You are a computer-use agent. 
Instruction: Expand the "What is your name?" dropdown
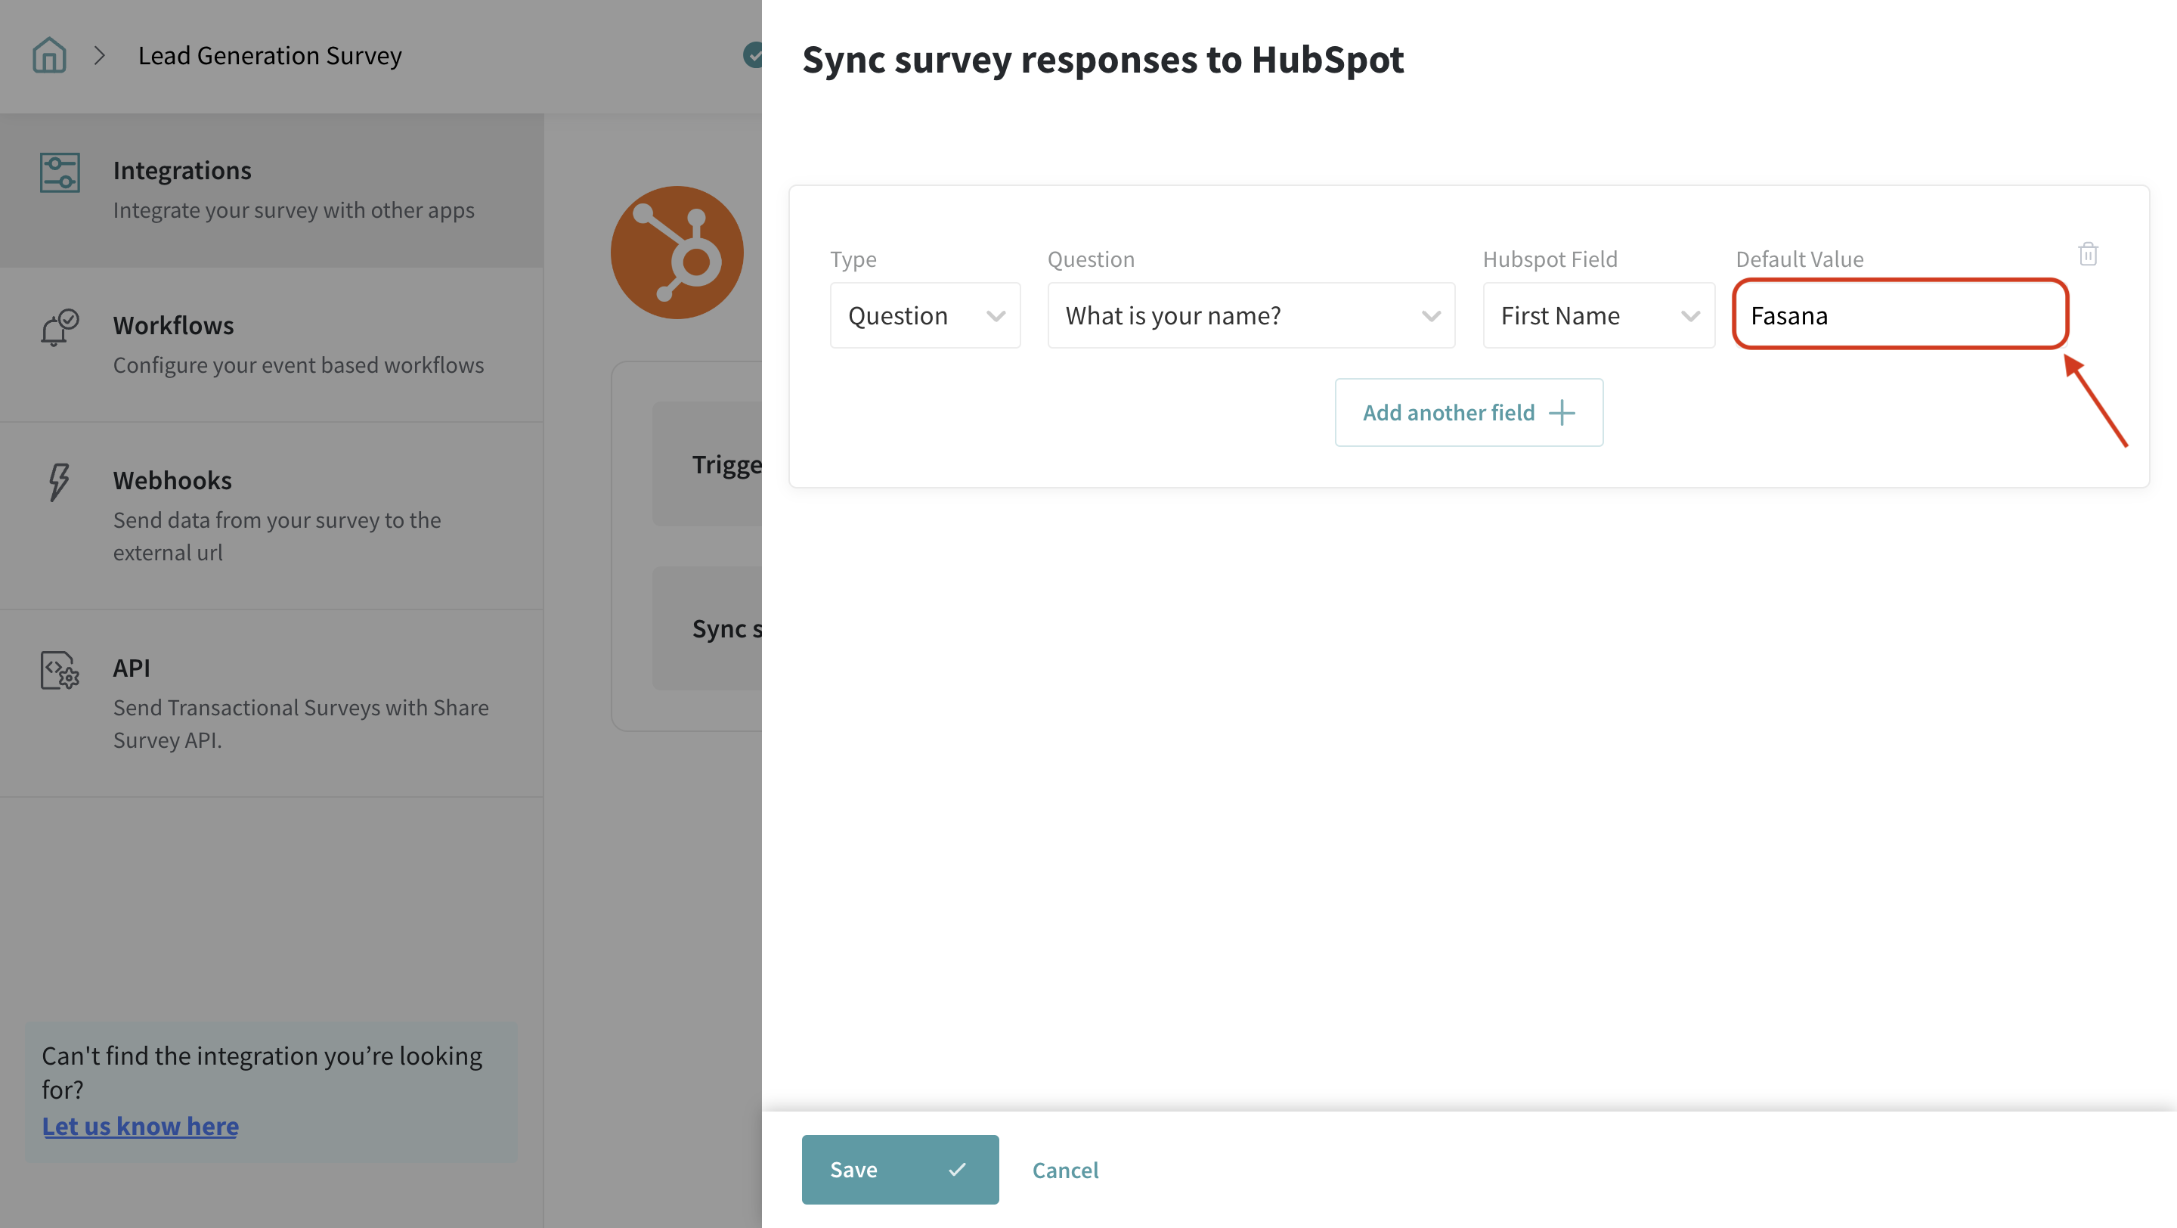point(1251,315)
